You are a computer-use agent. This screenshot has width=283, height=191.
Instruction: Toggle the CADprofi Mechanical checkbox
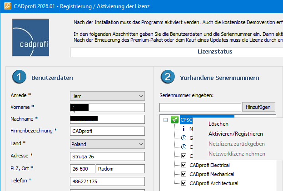(184, 174)
